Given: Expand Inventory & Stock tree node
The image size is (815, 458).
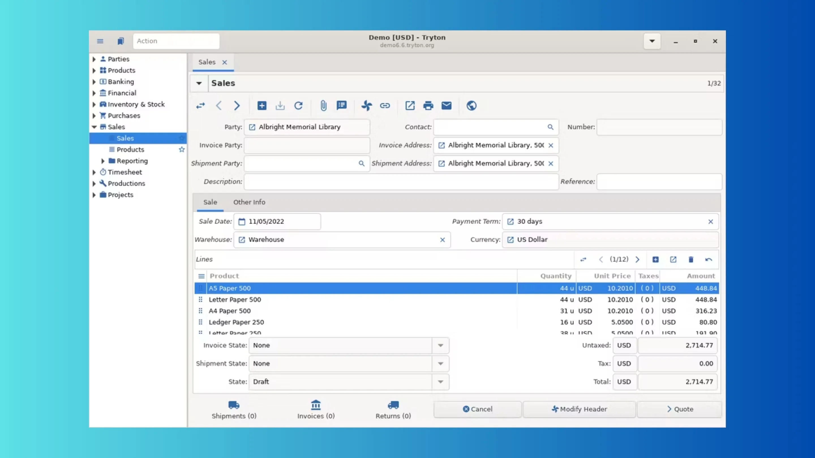Looking at the screenshot, I should pyautogui.click(x=94, y=104).
